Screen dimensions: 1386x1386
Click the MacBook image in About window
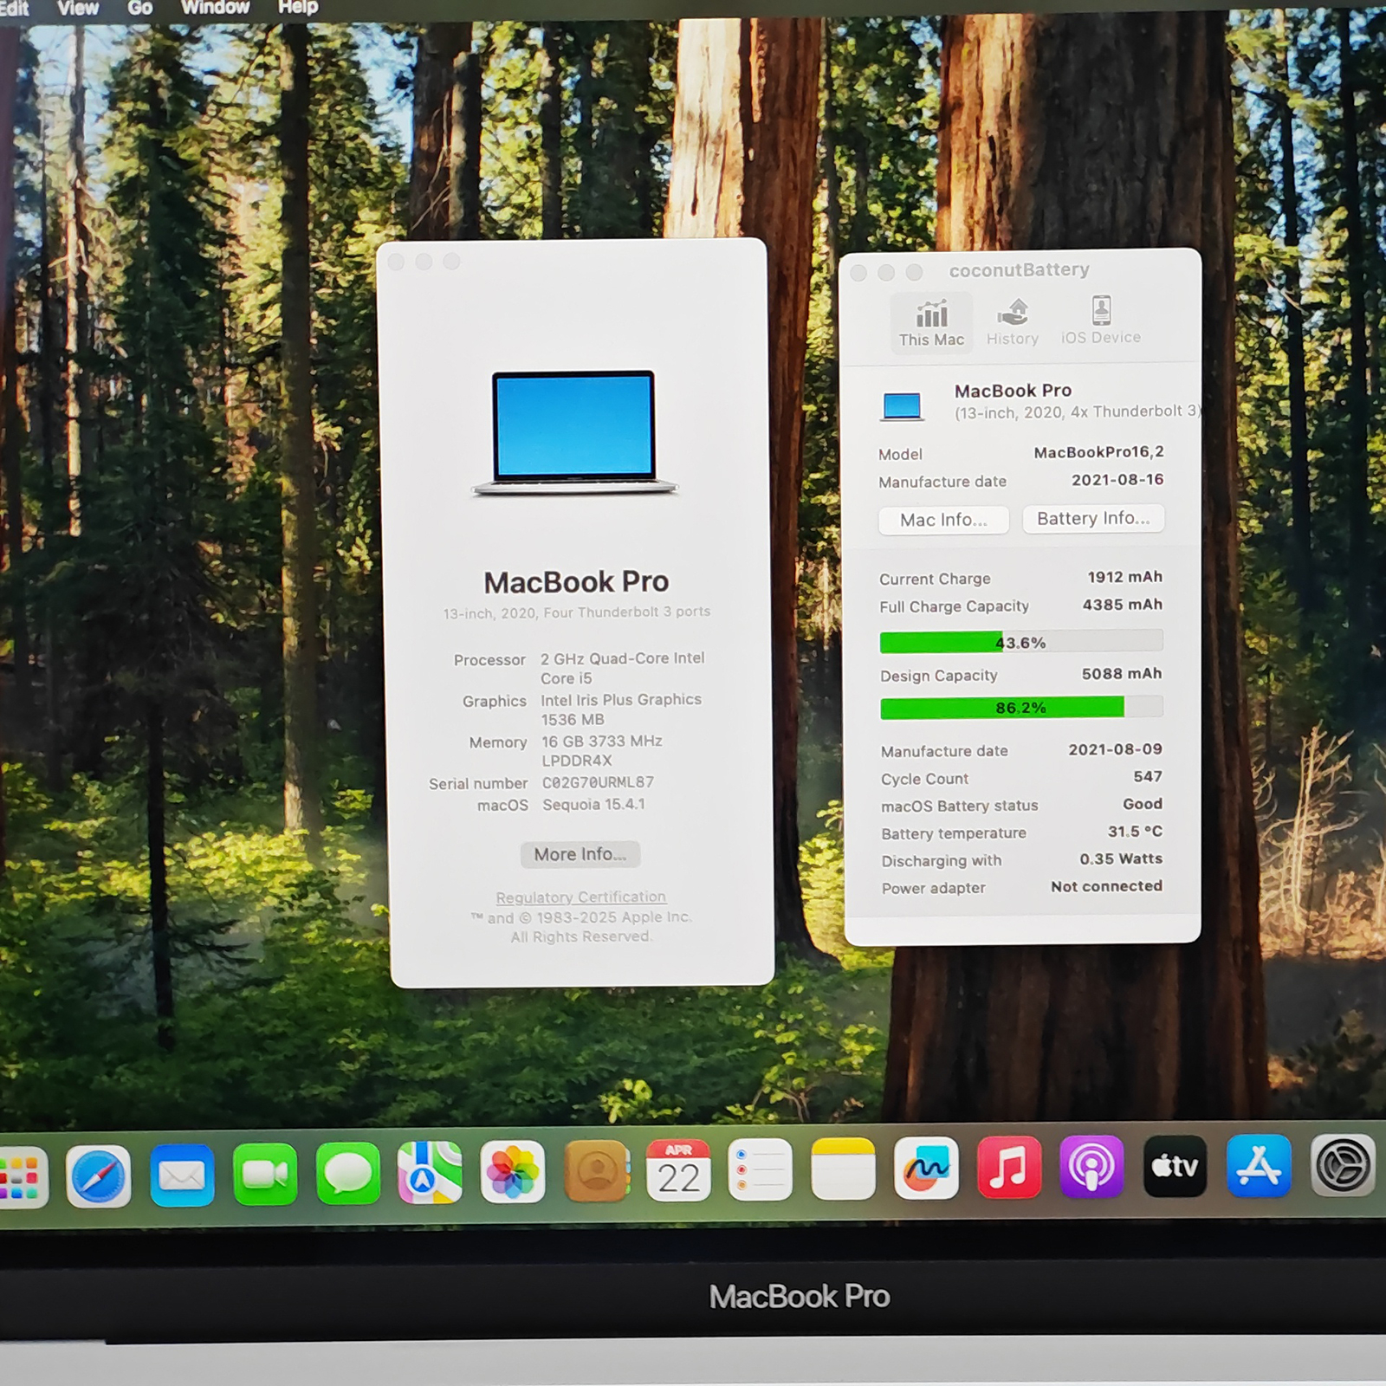(x=574, y=433)
